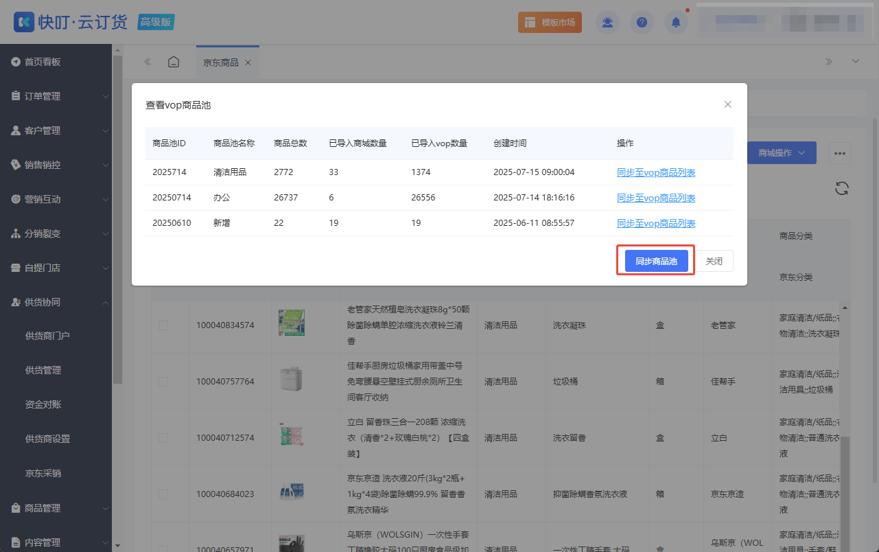The width and height of the screenshot is (879, 552).
Task: Click the product total cell 26737
Action: pos(286,198)
